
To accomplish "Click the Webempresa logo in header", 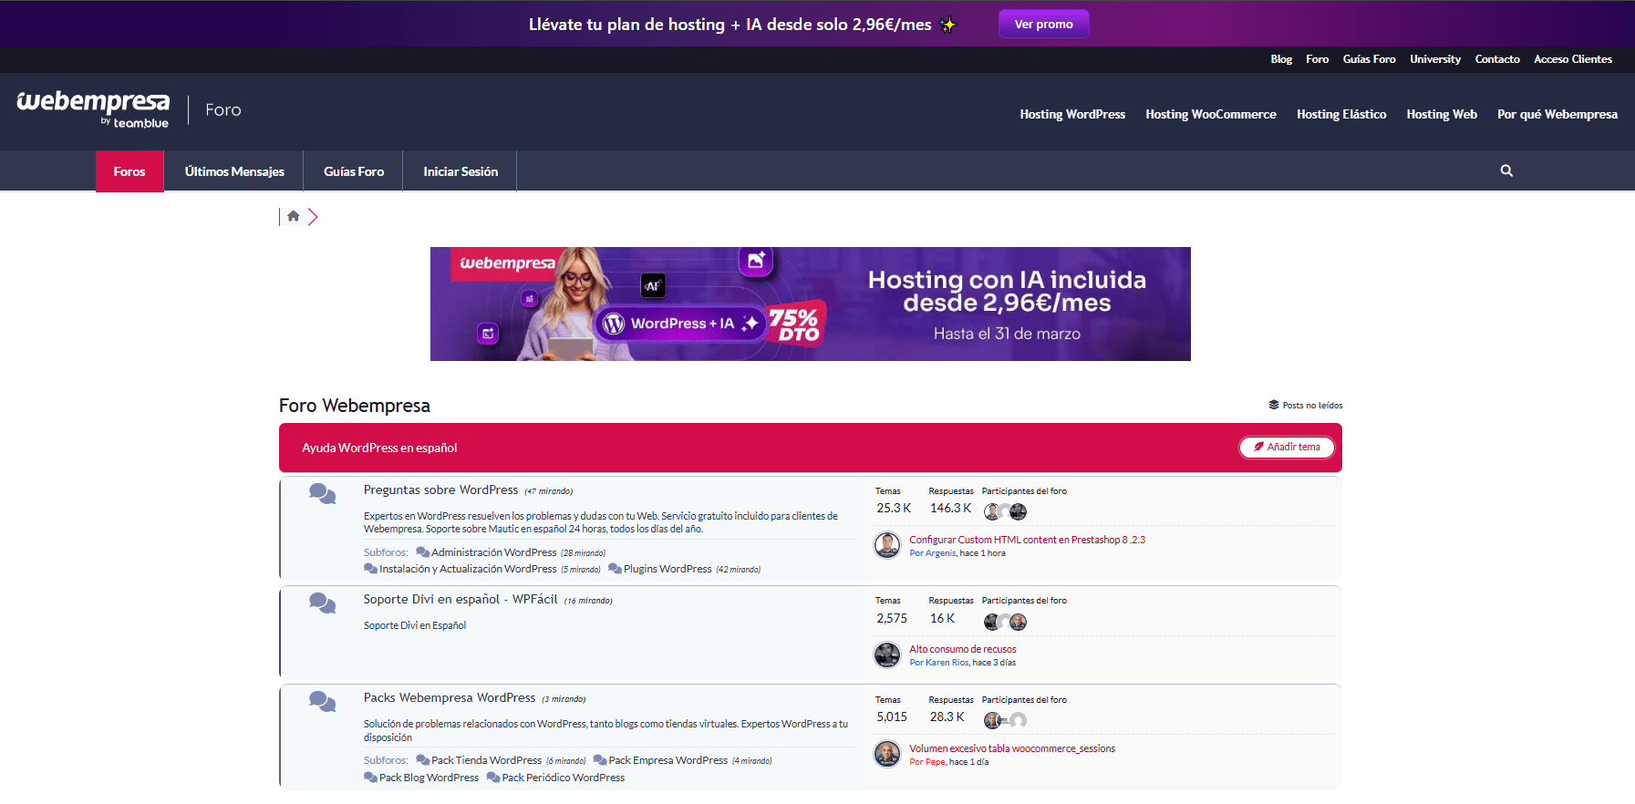I will [x=93, y=108].
